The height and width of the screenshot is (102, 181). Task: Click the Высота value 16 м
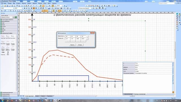point(153,69)
